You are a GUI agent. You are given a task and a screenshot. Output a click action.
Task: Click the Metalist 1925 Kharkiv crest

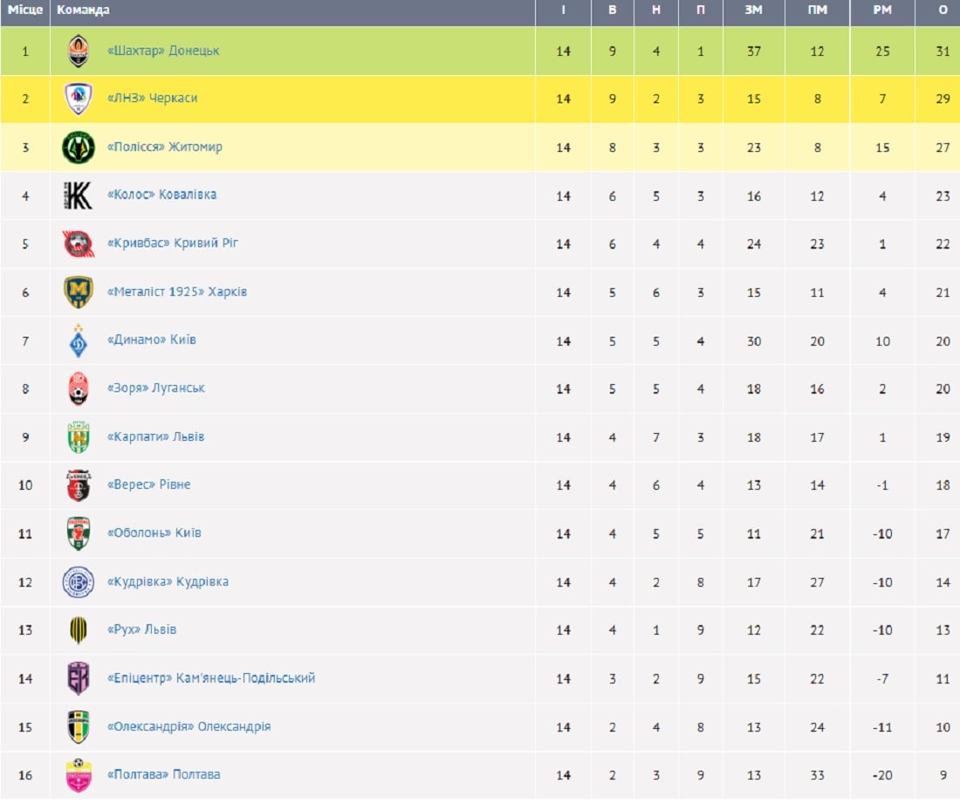79,292
